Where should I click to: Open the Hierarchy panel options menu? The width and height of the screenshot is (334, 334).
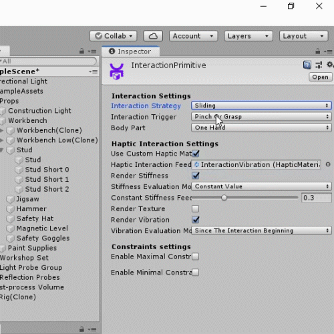point(92,51)
